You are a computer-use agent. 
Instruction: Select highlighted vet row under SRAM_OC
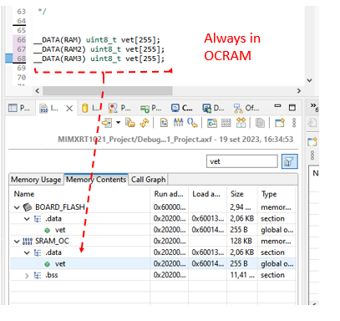pyautogui.click(x=153, y=263)
